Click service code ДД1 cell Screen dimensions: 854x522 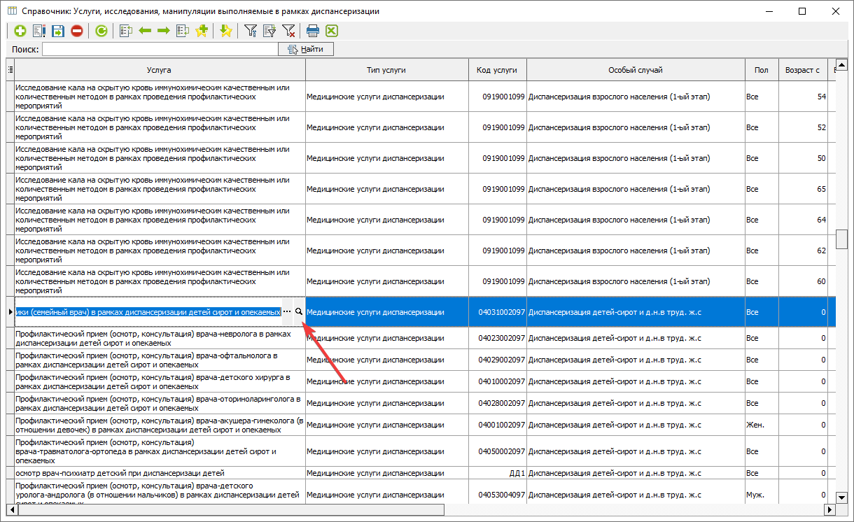[x=498, y=473]
